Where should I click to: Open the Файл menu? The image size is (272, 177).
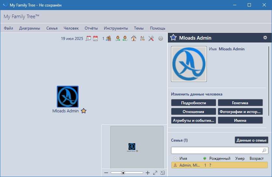[8, 28]
